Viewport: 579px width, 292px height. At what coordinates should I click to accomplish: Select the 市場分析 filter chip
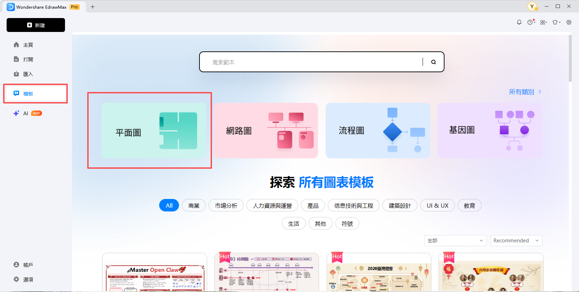click(x=226, y=205)
